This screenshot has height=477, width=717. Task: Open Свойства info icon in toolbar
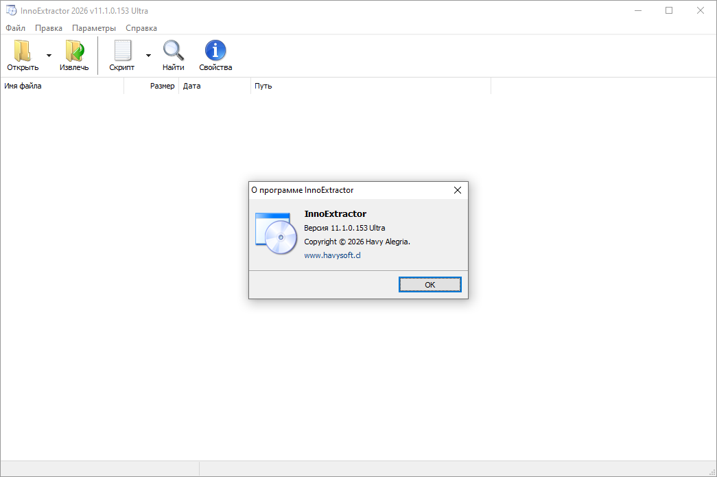[215, 51]
